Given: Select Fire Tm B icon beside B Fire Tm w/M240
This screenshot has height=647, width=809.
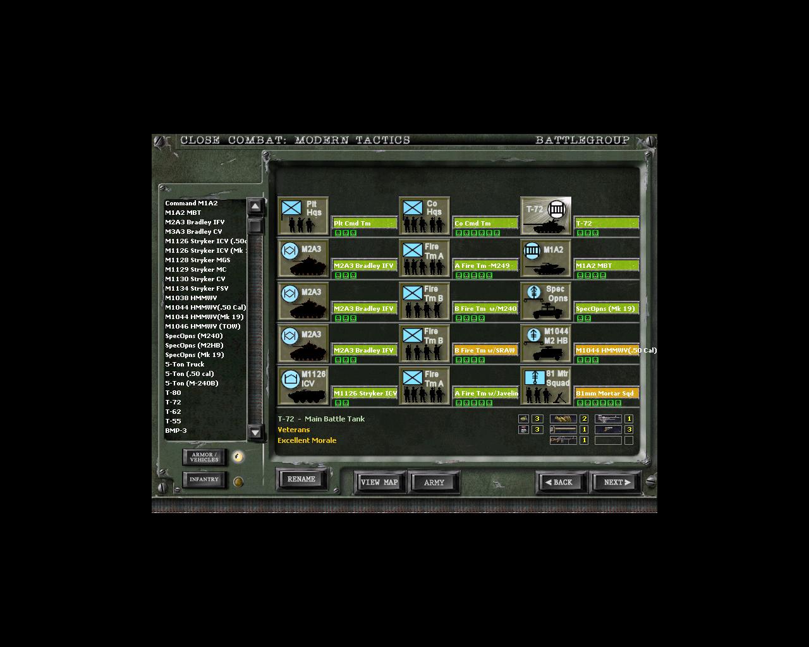Looking at the screenshot, I should point(424,301).
